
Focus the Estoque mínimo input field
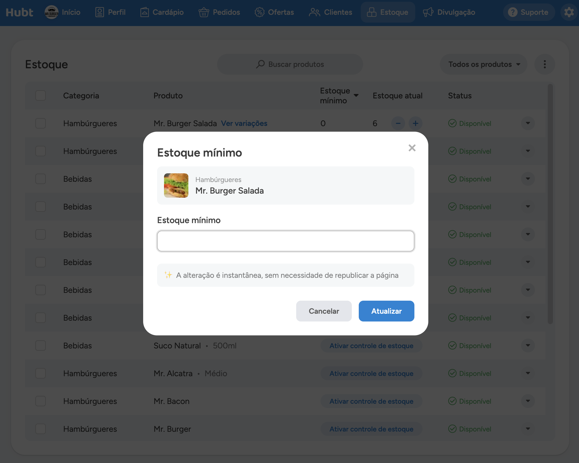pyautogui.click(x=286, y=241)
